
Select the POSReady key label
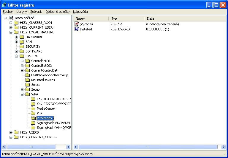coord(45,118)
